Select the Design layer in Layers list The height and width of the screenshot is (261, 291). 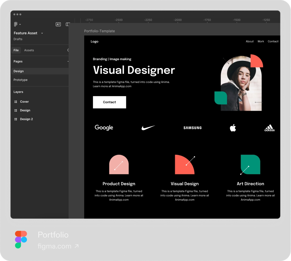[x=25, y=110]
